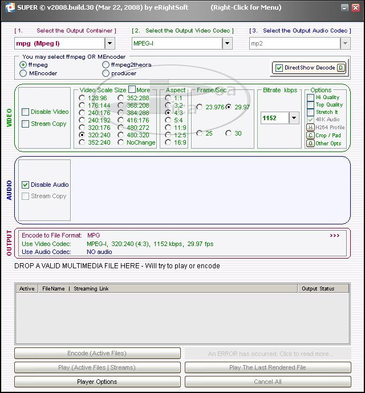Screen dimensions: 365x393
Task: Toggle the Disable Video checkbox
Action: coord(26,112)
